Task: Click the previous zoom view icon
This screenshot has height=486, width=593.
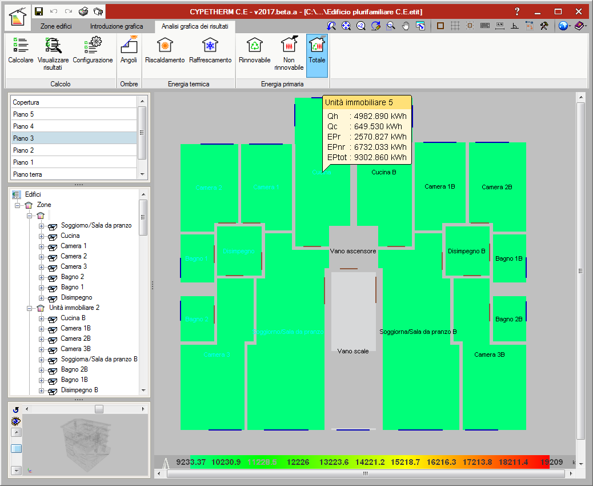Action: pos(331,26)
